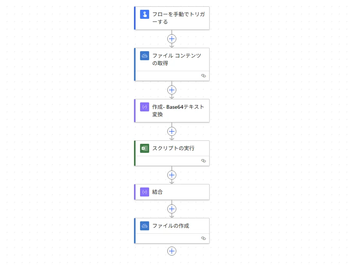This screenshot has height=268, width=350.
Task: Click the Excel icon on スクリプトの実行
Action: [145, 148]
